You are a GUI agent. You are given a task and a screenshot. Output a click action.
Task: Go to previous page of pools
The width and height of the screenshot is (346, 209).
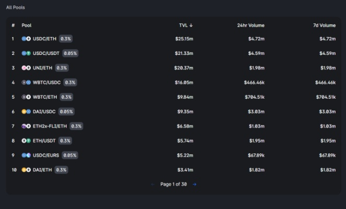tap(153, 184)
